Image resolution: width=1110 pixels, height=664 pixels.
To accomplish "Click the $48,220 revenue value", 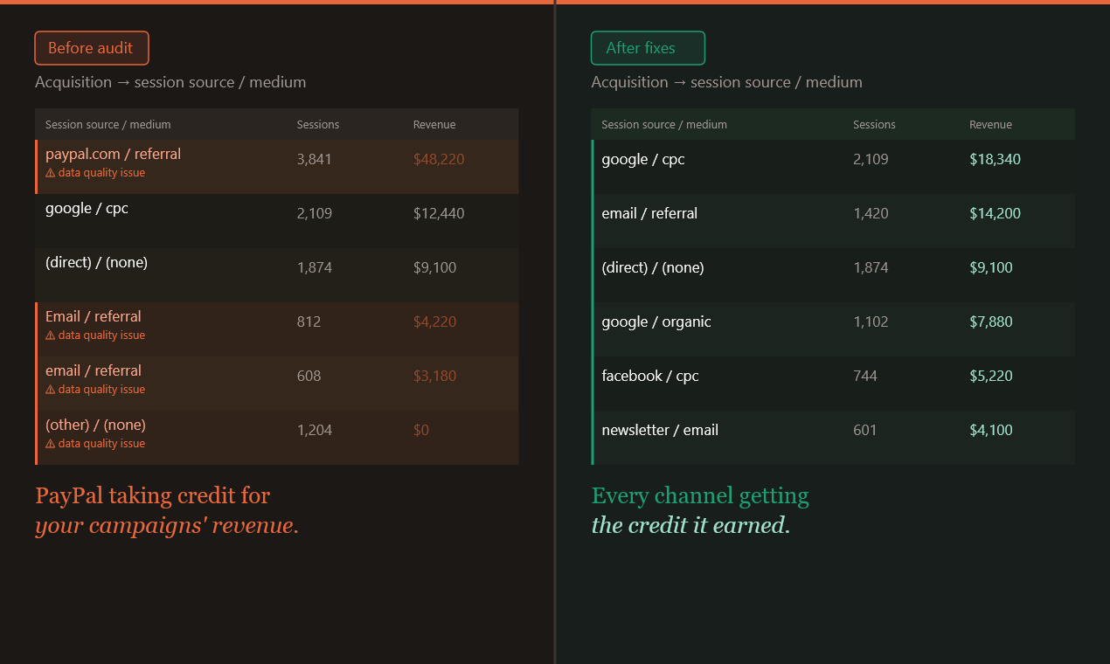I will coord(439,159).
